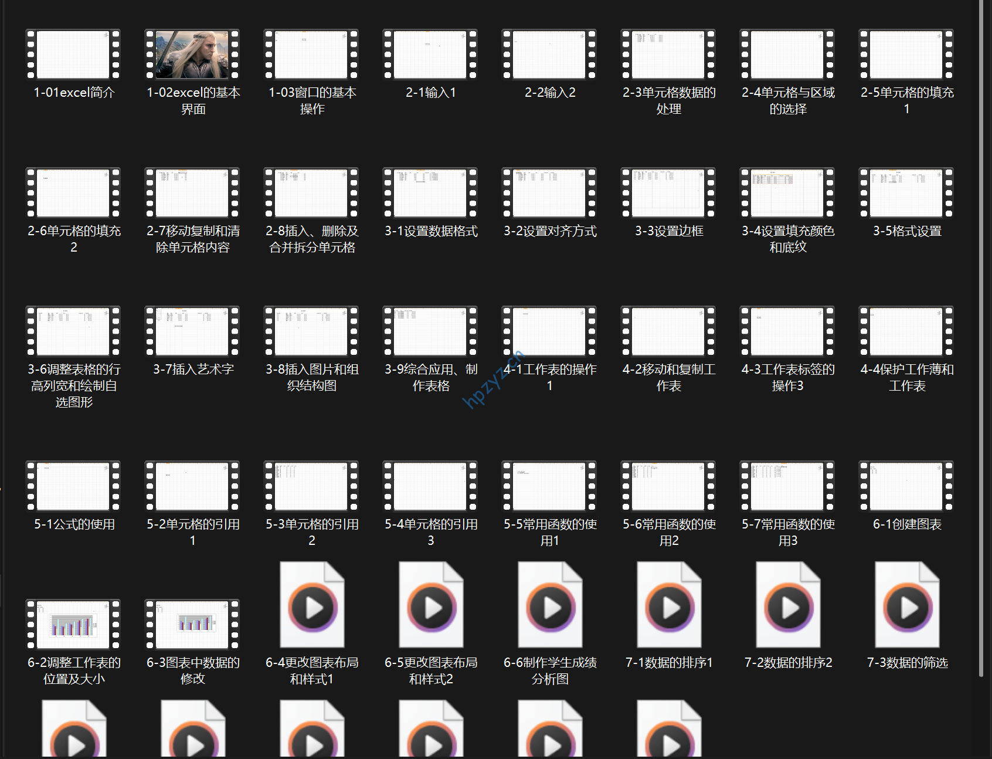The height and width of the screenshot is (759, 992).
Task: Select the 1-01excel简介 video file
Action: [73, 55]
